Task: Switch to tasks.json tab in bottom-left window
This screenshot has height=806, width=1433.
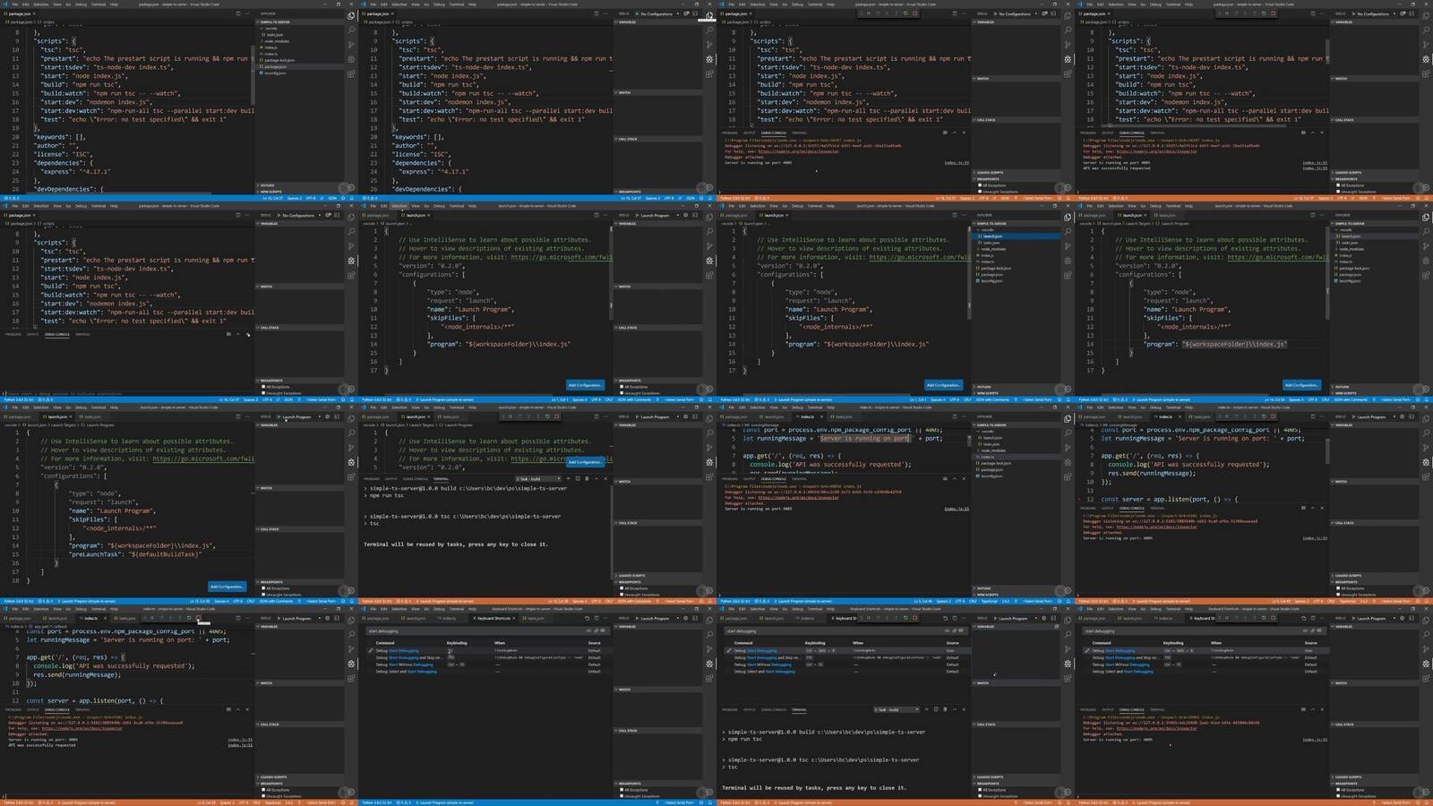Action: coord(125,618)
